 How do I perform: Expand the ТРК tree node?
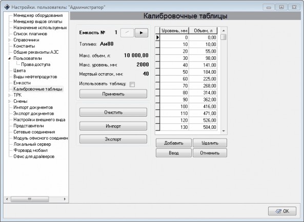click(9, 95)
